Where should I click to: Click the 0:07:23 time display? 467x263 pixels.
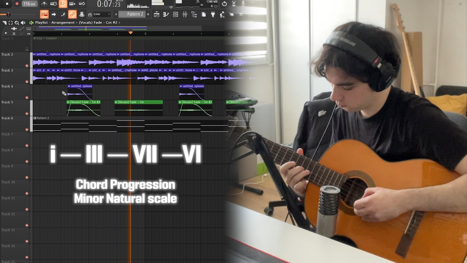[x=109, y=4]
